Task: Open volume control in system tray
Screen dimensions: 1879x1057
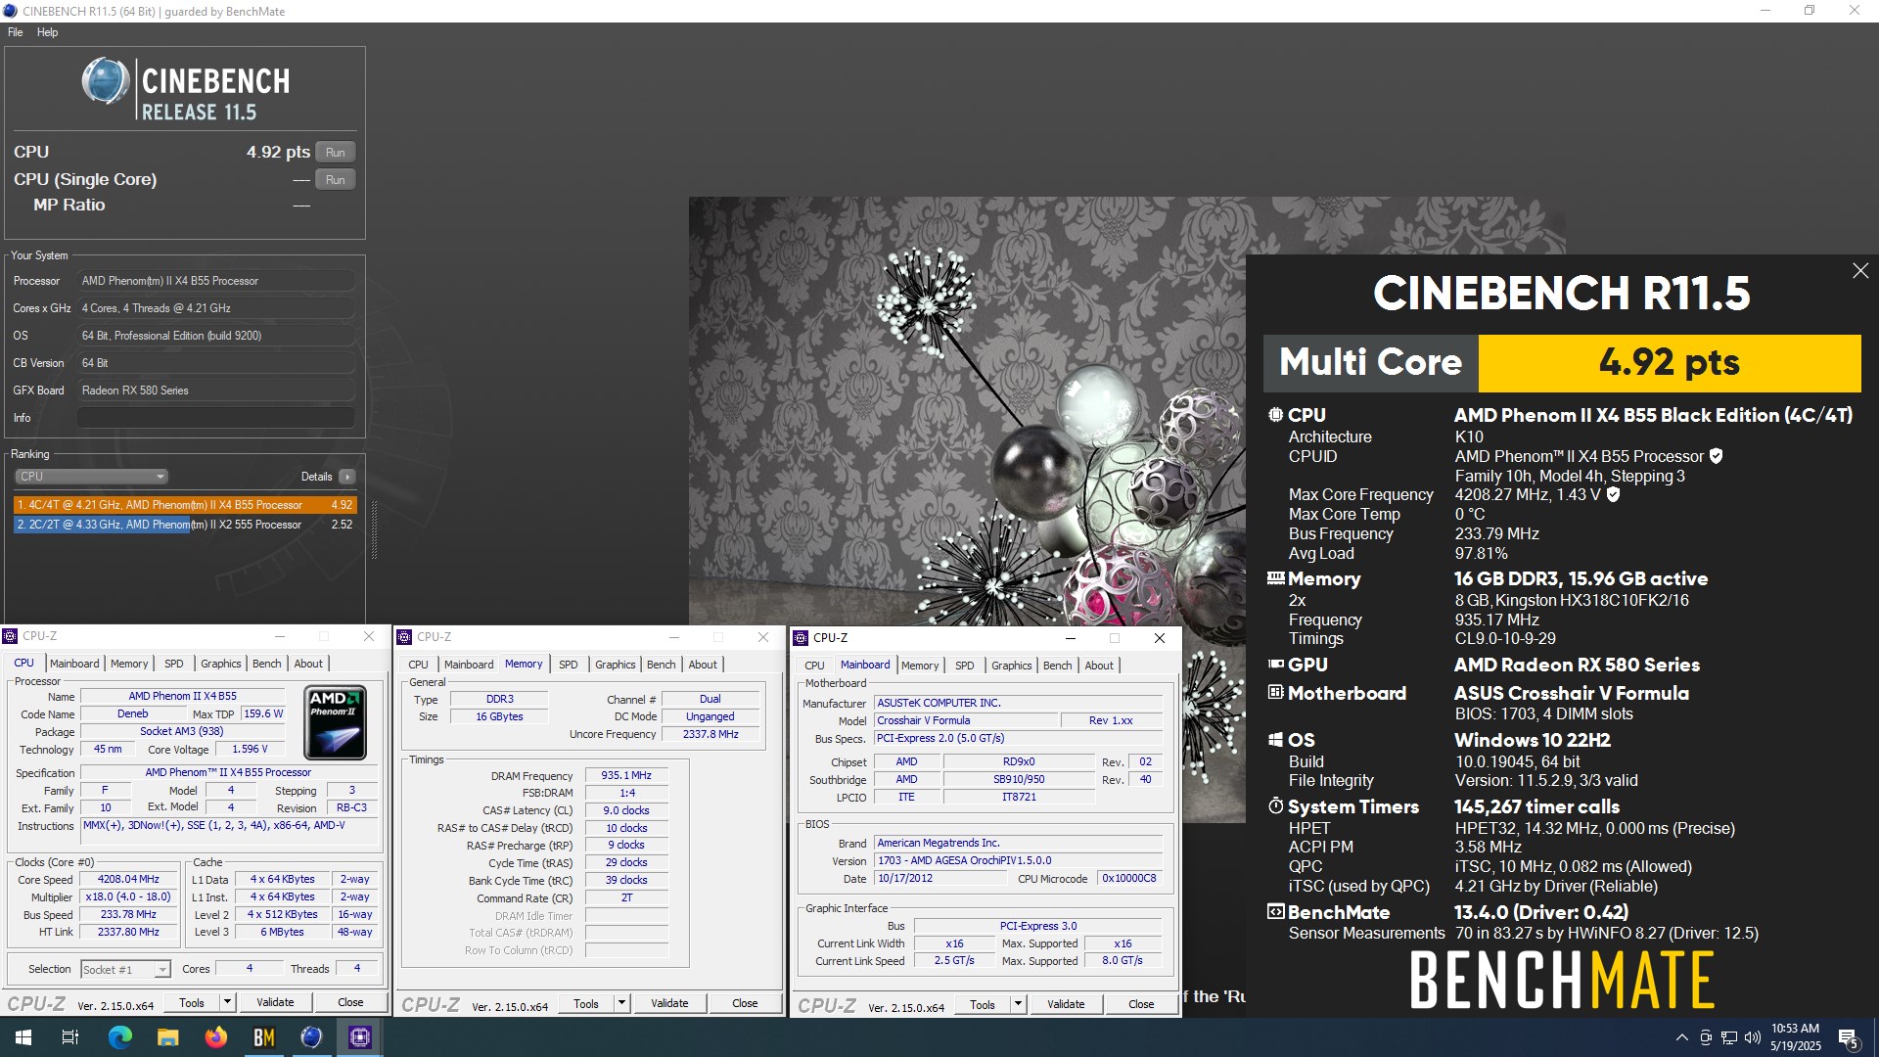Action: tap(1752, 1037)
